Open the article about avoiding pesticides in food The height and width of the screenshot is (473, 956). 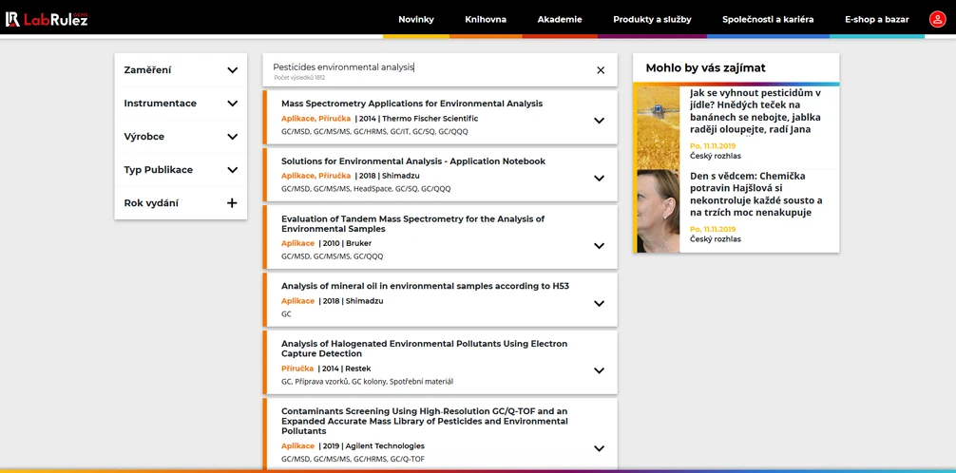(755, 111)
